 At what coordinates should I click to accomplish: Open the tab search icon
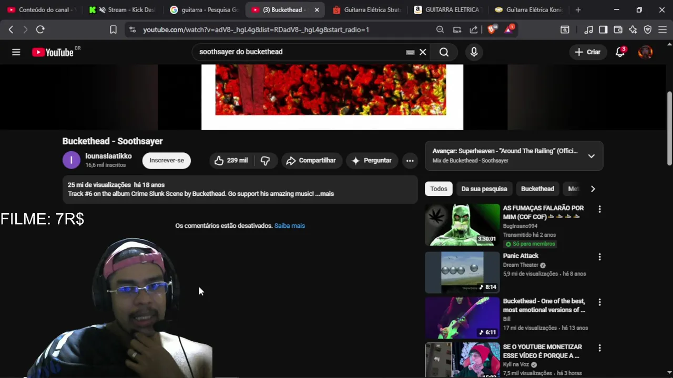pos(565,30)
